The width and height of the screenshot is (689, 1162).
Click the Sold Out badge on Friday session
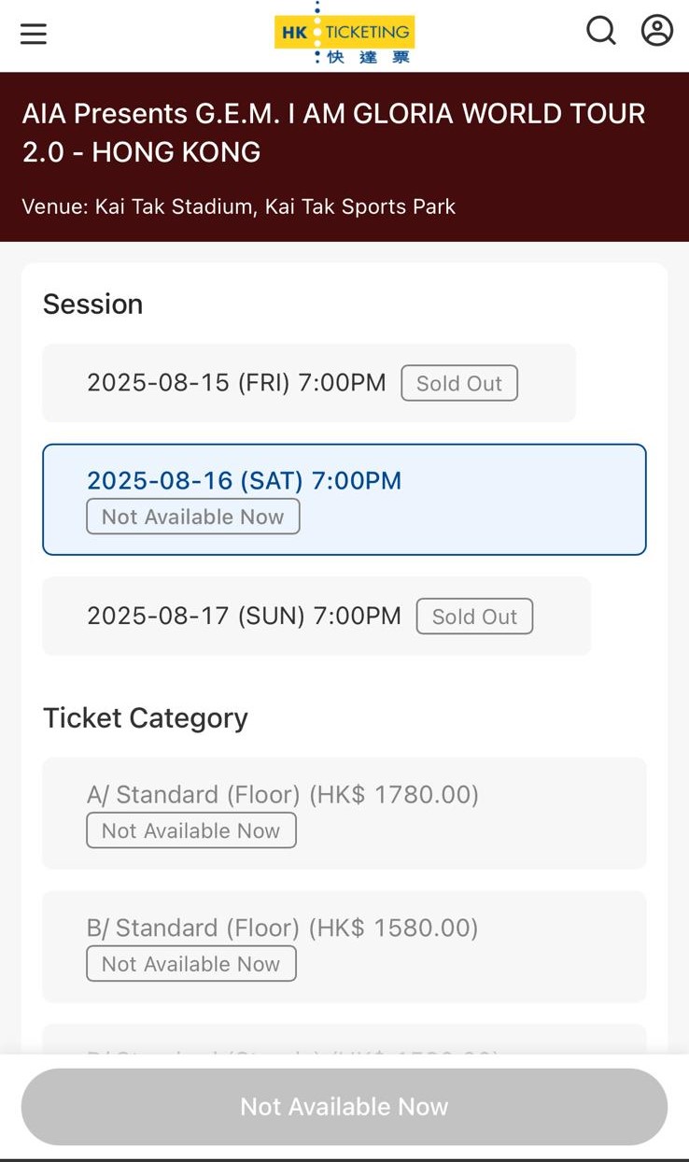click(x=459, y=383)
